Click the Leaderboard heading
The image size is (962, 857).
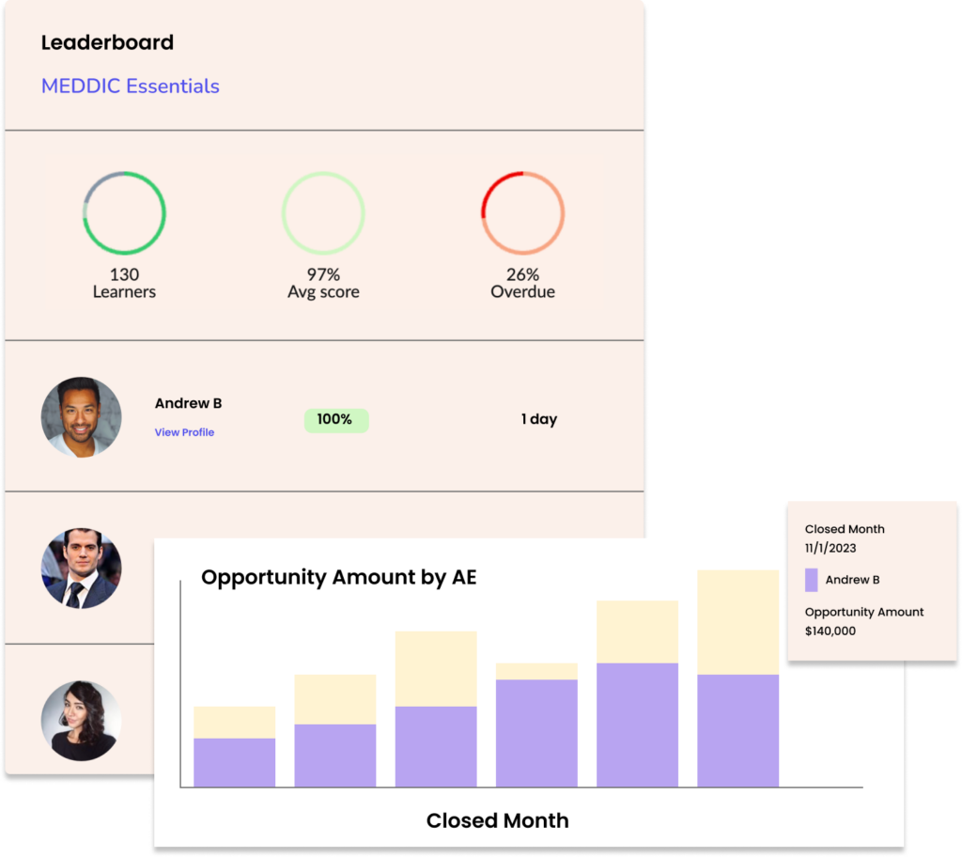107,42
